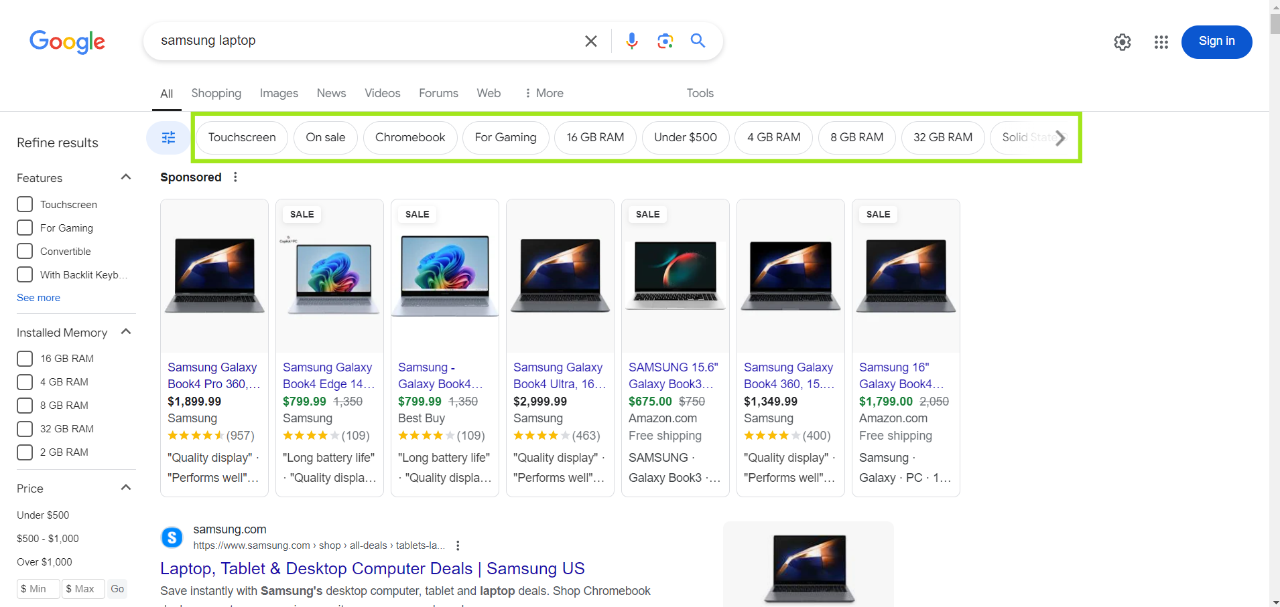Collapse the Features section
The height and width of the screenshot is (607, 1280).
tap(126, 177)
